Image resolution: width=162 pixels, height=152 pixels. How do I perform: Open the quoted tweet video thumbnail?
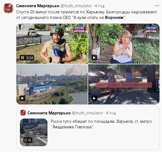34,133
